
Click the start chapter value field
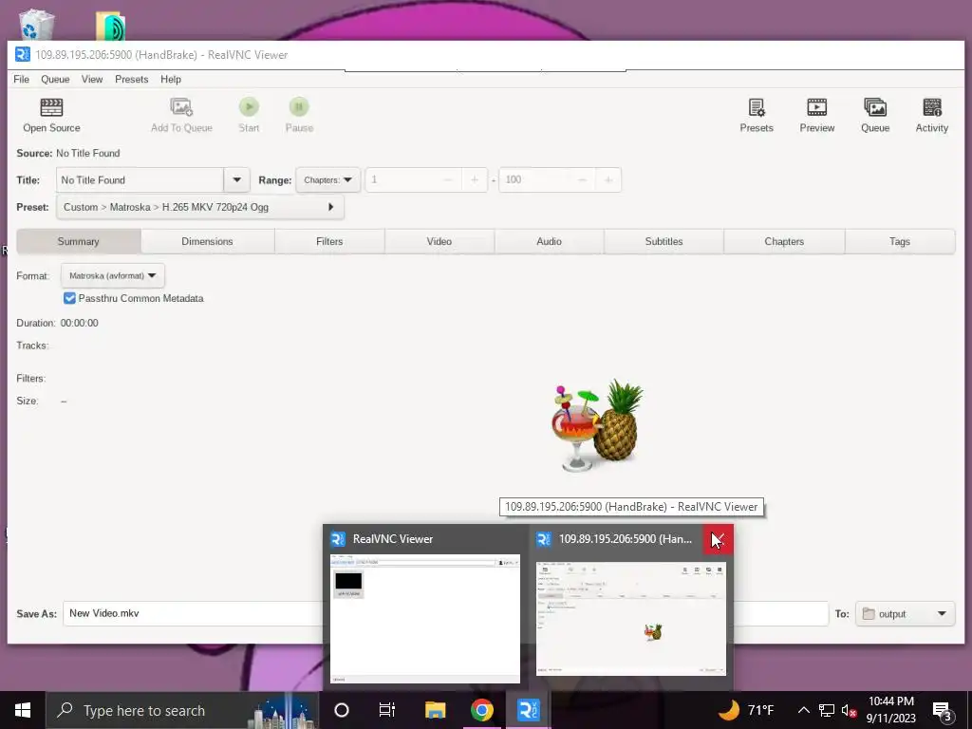(401, 179)
